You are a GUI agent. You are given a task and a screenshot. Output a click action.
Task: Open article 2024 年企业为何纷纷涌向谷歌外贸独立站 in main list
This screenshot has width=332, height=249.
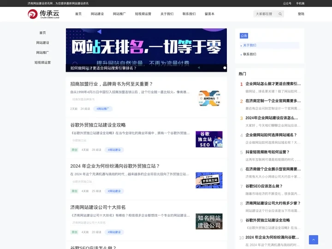(115, 166)
